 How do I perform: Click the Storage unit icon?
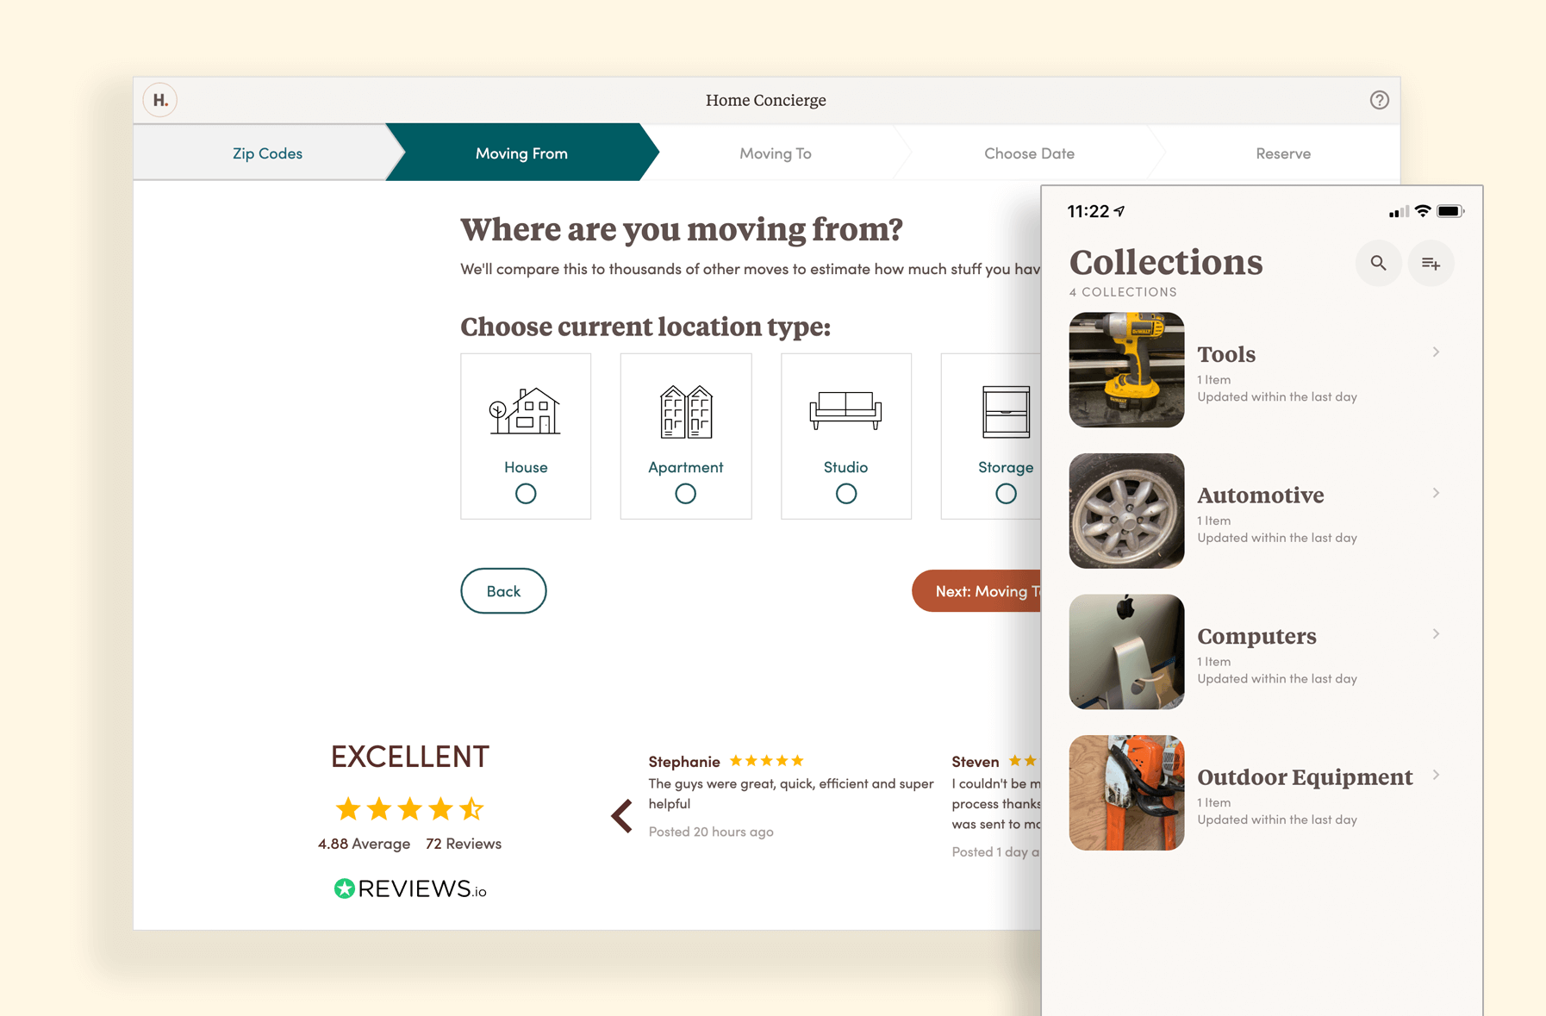pos(1006,412)
